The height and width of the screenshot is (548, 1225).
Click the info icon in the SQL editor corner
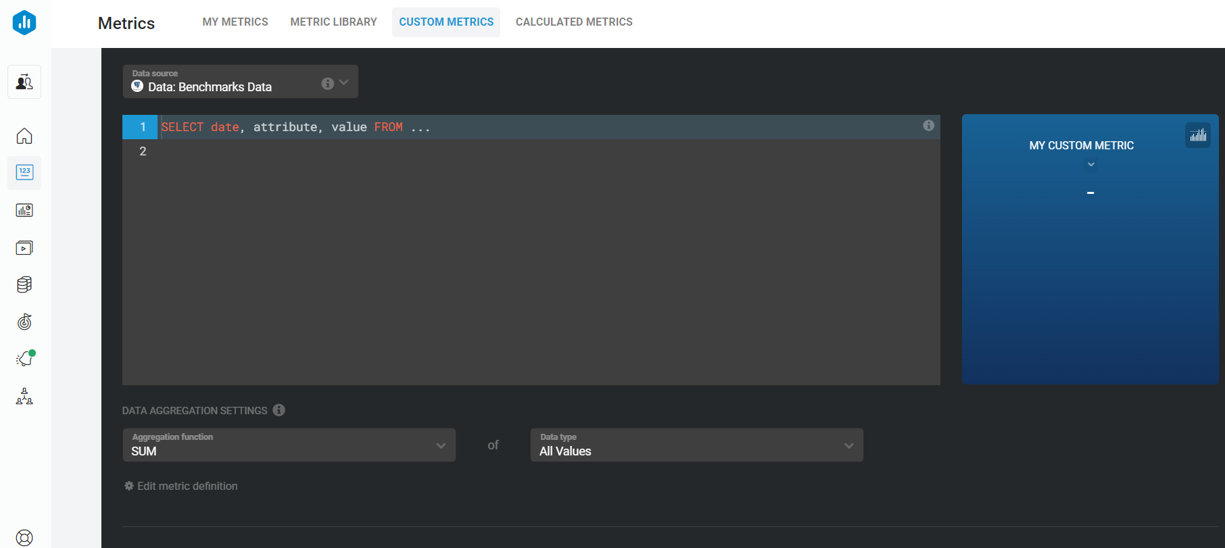928,126
